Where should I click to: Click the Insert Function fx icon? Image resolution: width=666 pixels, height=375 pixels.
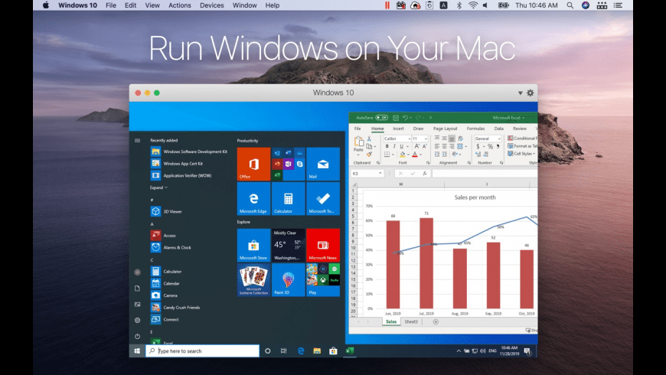424,173
